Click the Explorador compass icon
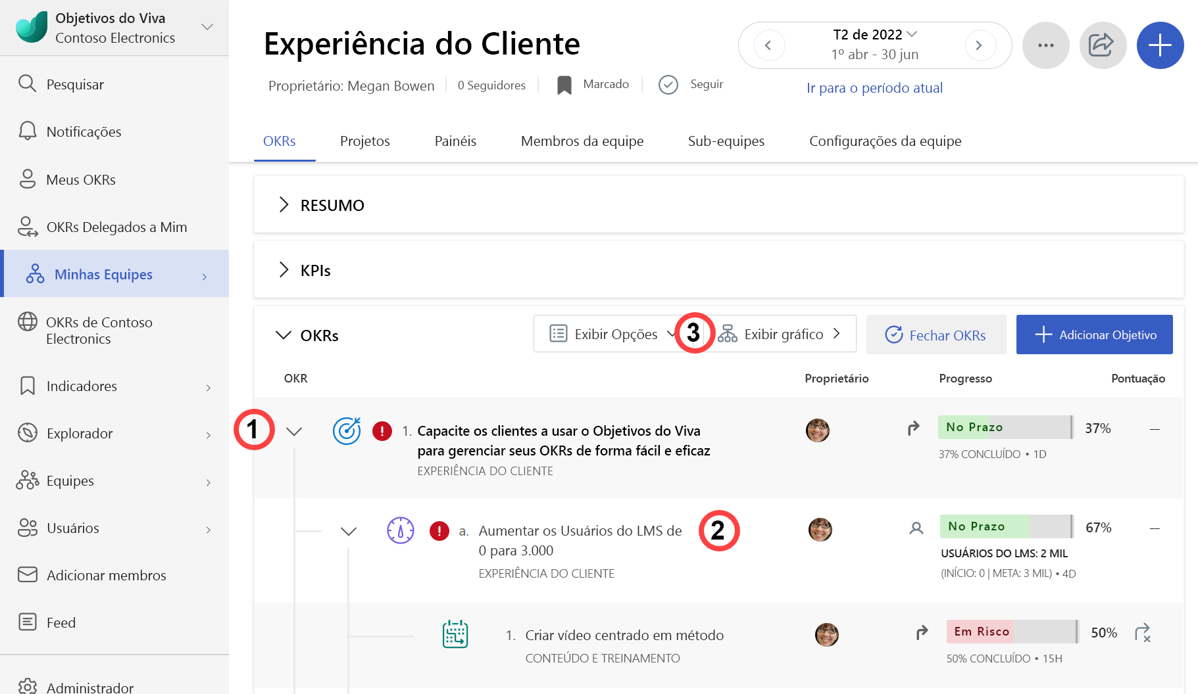This screenshot has height=694, width=1198. click(x=27, y=432)
